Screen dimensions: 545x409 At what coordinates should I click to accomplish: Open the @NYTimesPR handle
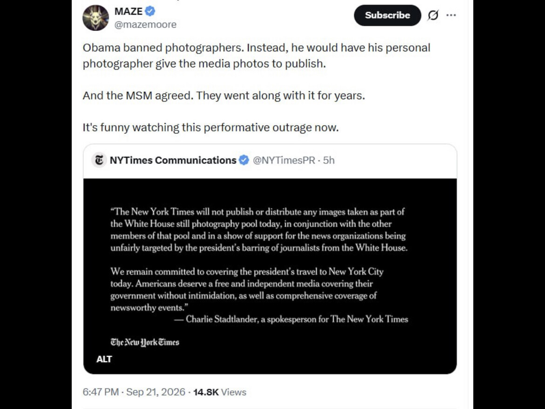pos(284,160)
